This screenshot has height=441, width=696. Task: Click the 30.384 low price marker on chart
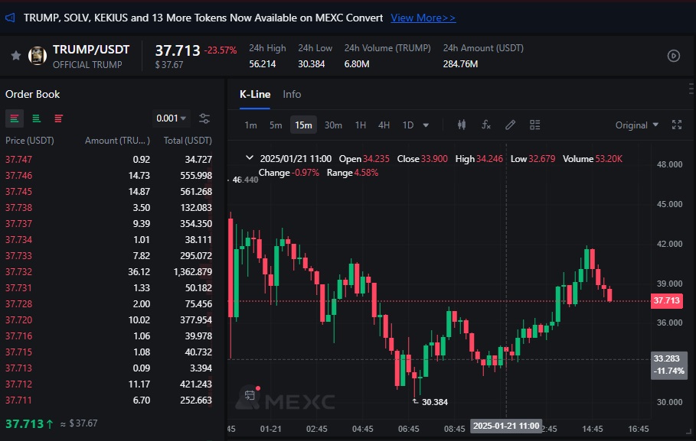click(435, 402)
